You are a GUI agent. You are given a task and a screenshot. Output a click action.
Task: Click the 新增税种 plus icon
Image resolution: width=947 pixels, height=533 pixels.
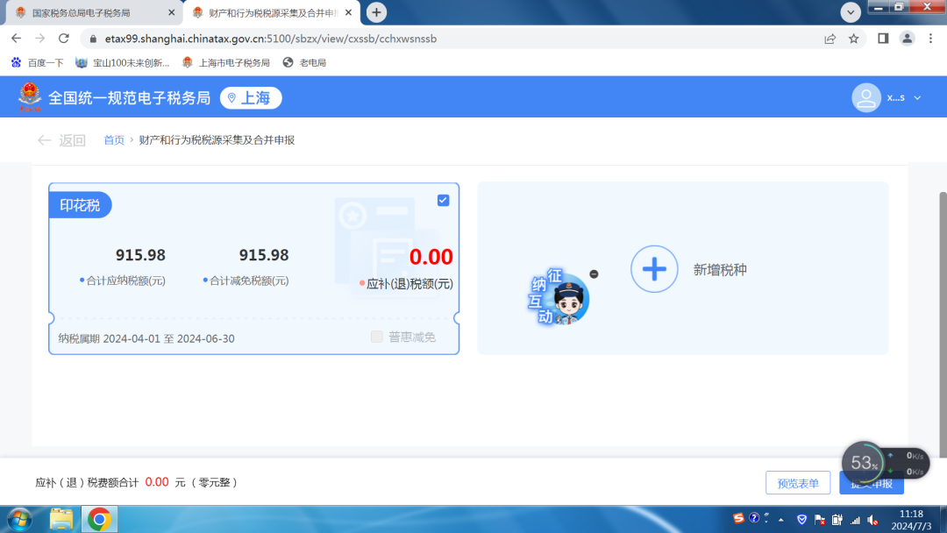[654, 269]
